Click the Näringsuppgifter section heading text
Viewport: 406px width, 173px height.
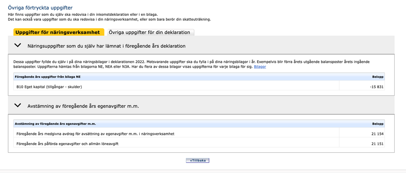106,46
